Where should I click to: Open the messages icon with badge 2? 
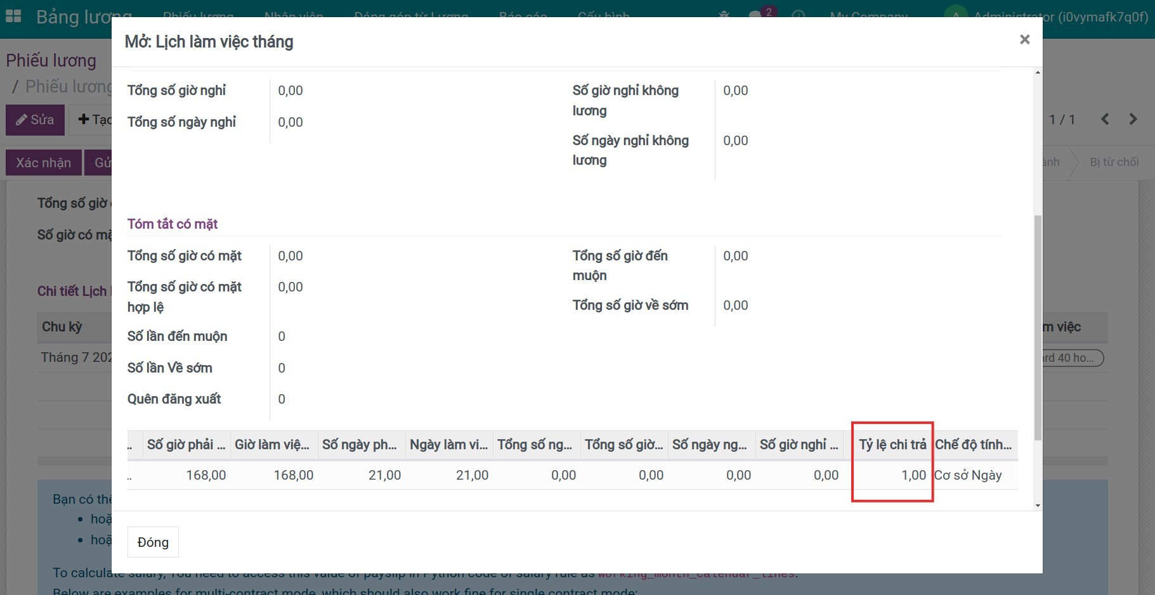(x=755, y=16)
